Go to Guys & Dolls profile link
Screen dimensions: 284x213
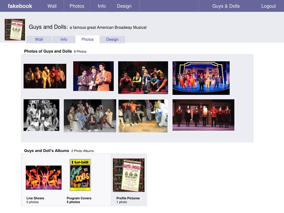pyautogui.click(x=226, y=6)
